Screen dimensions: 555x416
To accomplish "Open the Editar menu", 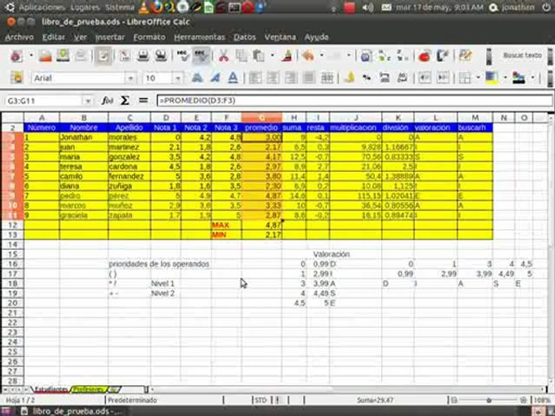I will pyautogui.click(x=53, y=37).
